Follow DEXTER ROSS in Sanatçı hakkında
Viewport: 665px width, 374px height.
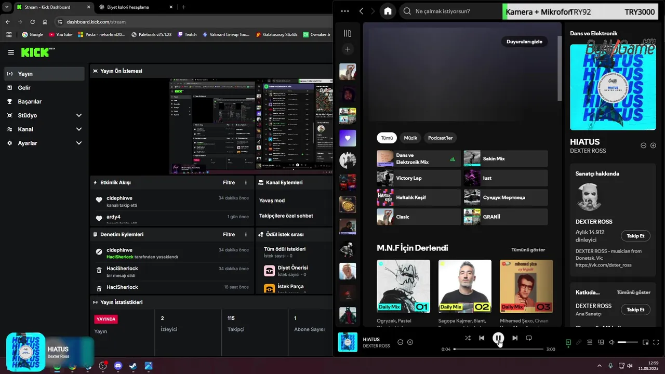[635, 236]
